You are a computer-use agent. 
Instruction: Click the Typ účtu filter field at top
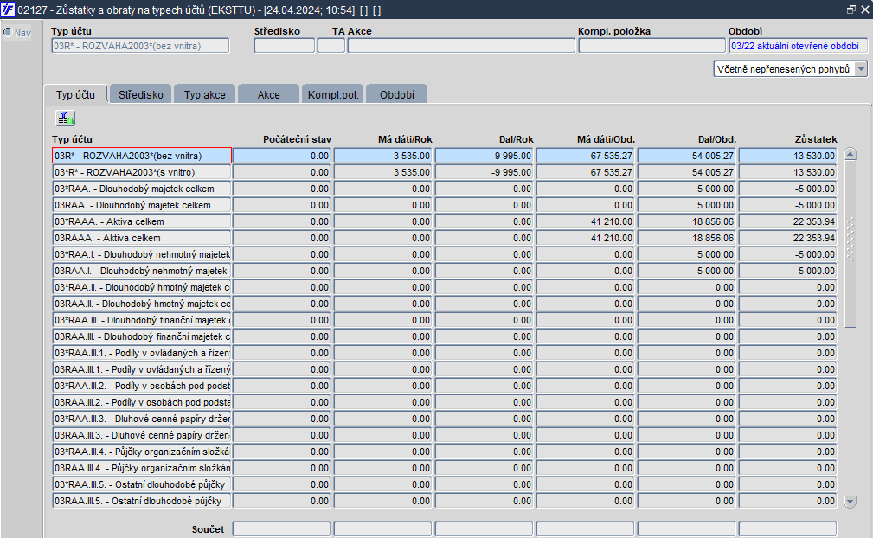pyautogui.click(x=140, y=46)
